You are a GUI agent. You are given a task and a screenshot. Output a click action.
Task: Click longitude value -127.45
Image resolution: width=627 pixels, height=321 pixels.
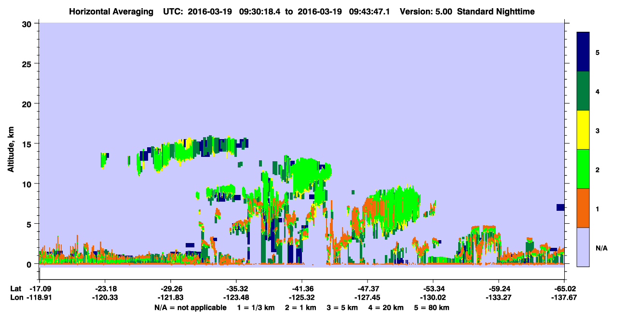[367, 298]
